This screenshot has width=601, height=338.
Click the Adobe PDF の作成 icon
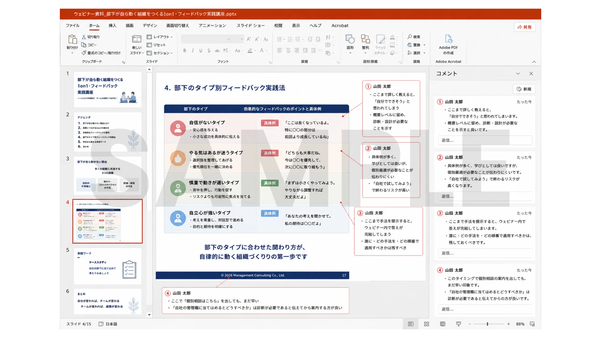[x=448, y=39]
